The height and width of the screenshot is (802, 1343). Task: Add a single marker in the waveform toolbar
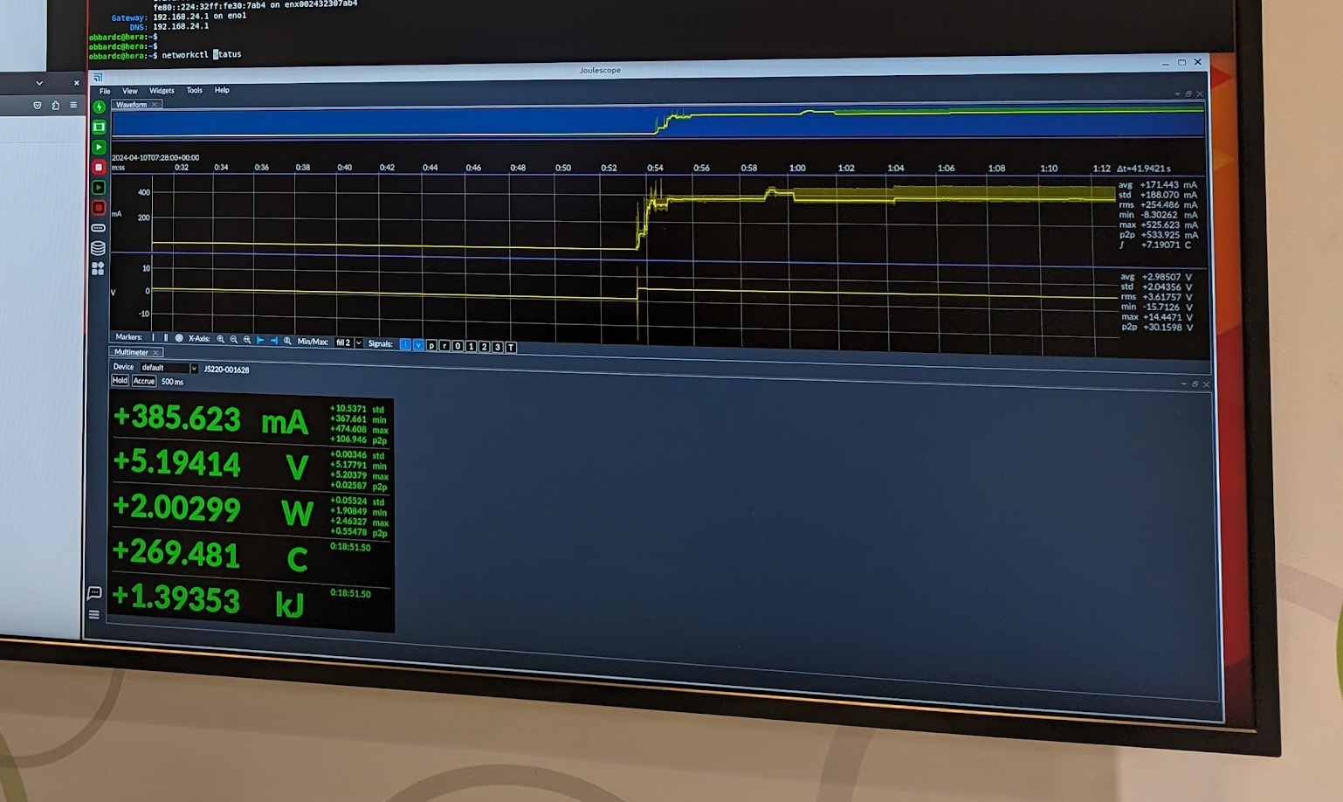tap(153, 337)
